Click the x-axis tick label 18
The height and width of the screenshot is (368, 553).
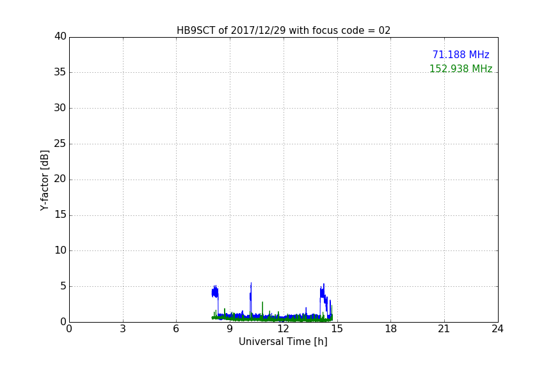coord(391,329)
